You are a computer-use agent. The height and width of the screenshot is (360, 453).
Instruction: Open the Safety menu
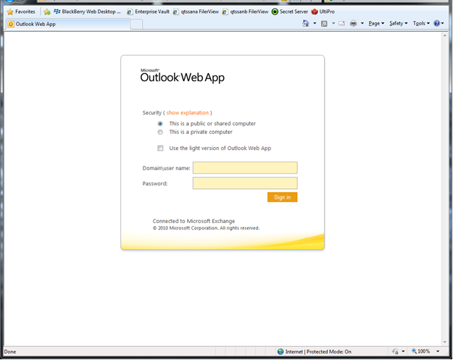[x=398, y=23]
